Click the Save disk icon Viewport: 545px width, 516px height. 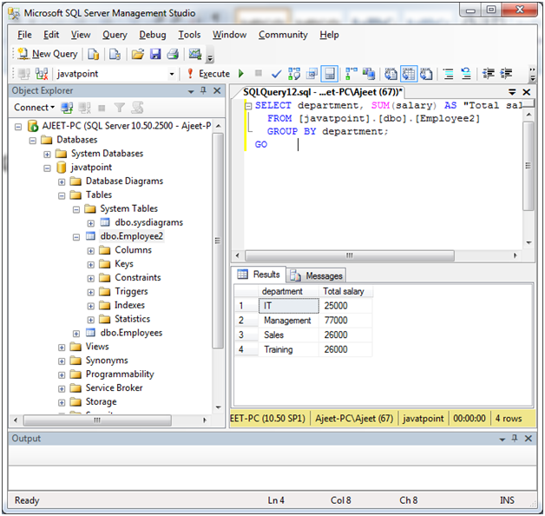(155, 54)
